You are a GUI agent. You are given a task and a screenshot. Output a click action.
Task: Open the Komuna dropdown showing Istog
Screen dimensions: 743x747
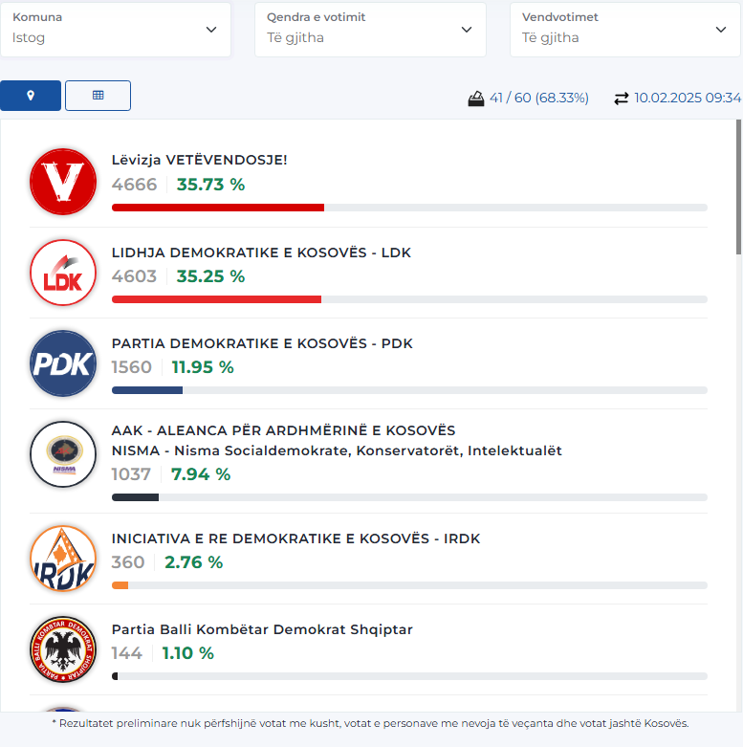[116, 30]
